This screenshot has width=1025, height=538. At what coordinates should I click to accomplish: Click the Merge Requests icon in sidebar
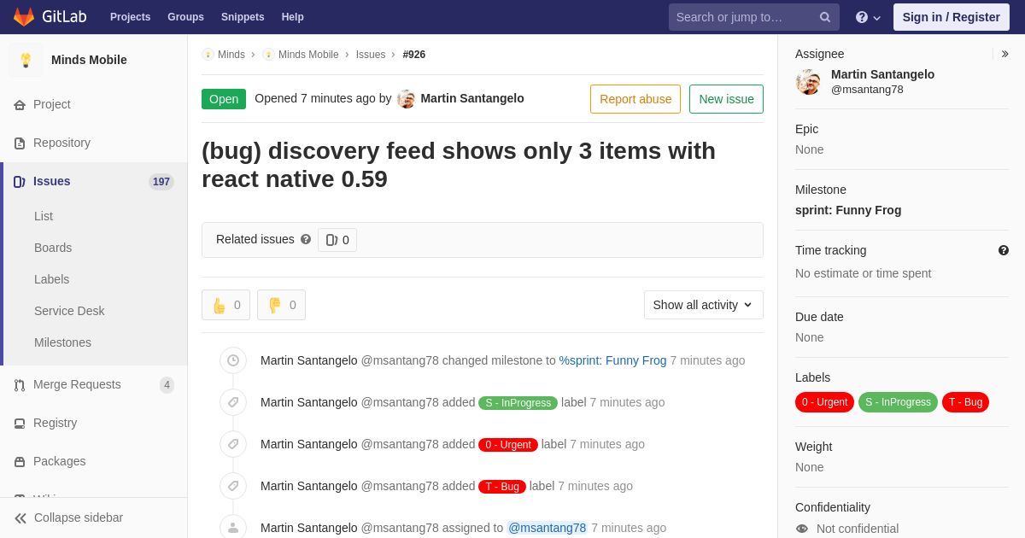point(20,385)
